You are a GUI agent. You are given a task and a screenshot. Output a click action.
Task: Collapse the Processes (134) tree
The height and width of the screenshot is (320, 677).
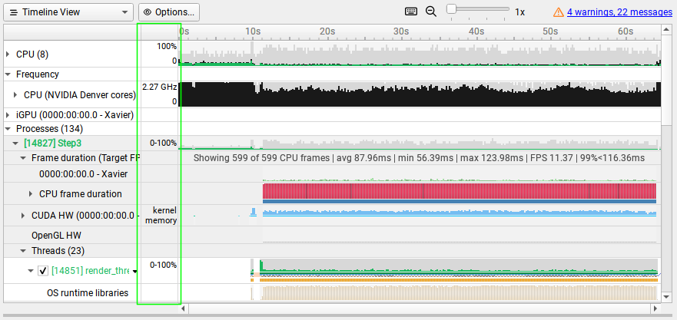coord(8,129)
